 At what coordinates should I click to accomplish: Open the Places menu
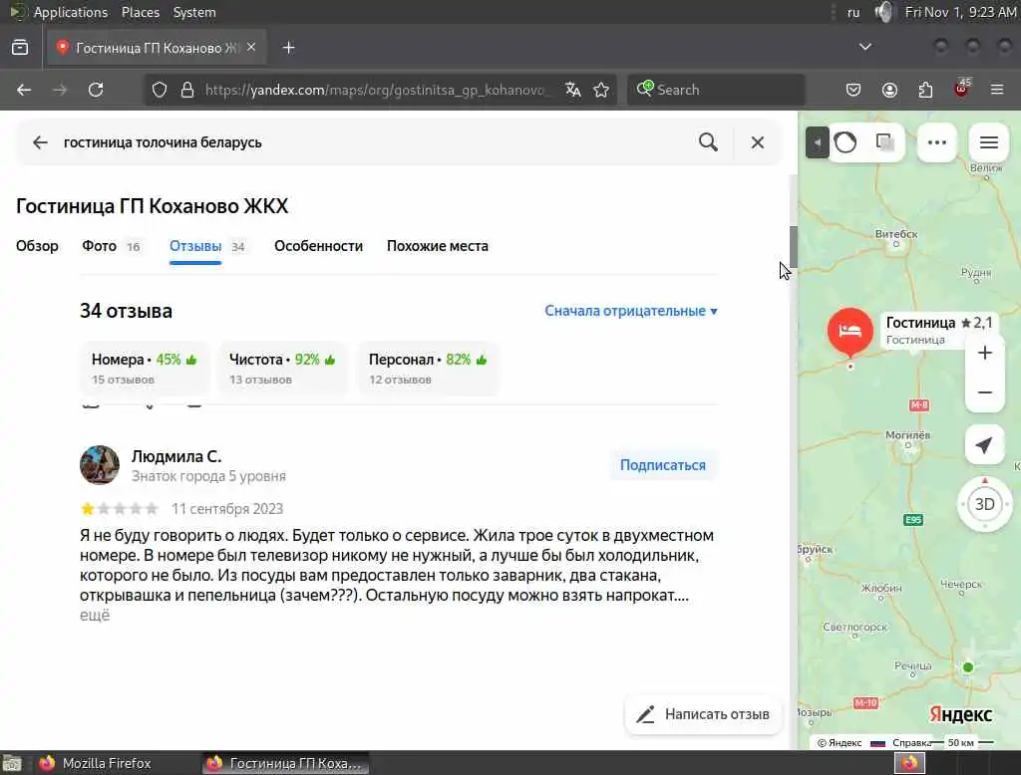click(141, 12)
